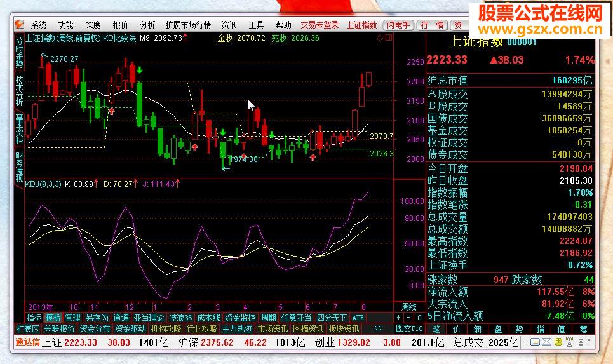613x364 pixels.
Task: Open the 帮助 menu
Action: (x=283, y=25)
